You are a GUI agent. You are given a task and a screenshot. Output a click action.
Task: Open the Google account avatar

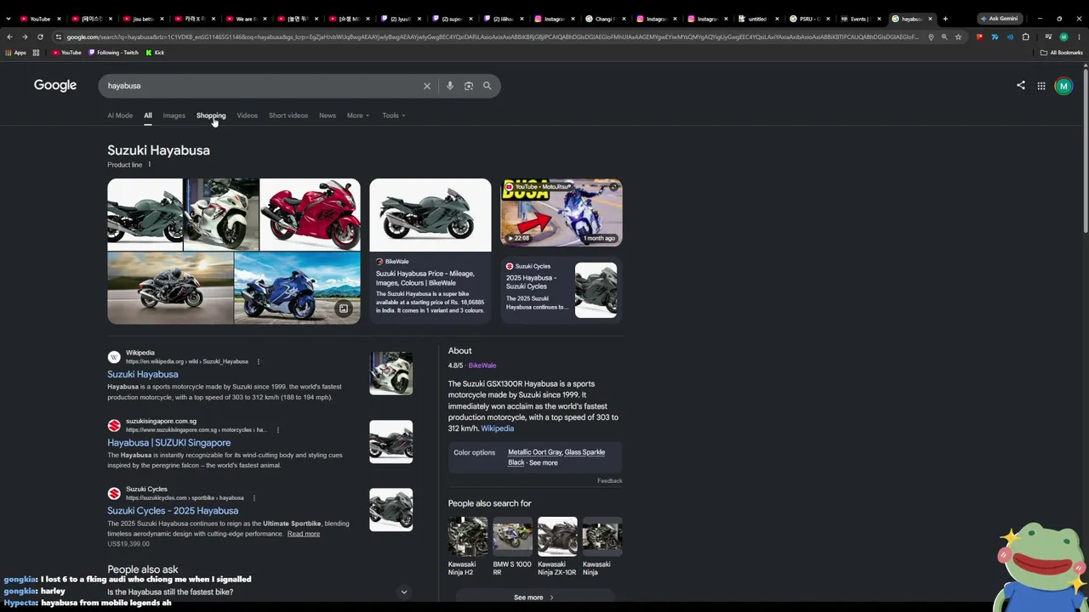1063,86
